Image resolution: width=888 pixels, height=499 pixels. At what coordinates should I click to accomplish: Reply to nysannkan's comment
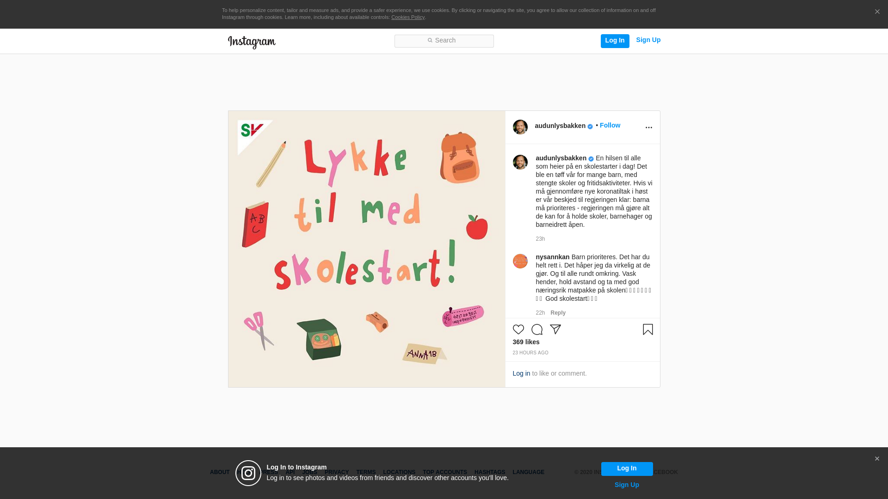pyautogui.click(x=558, y=313)
